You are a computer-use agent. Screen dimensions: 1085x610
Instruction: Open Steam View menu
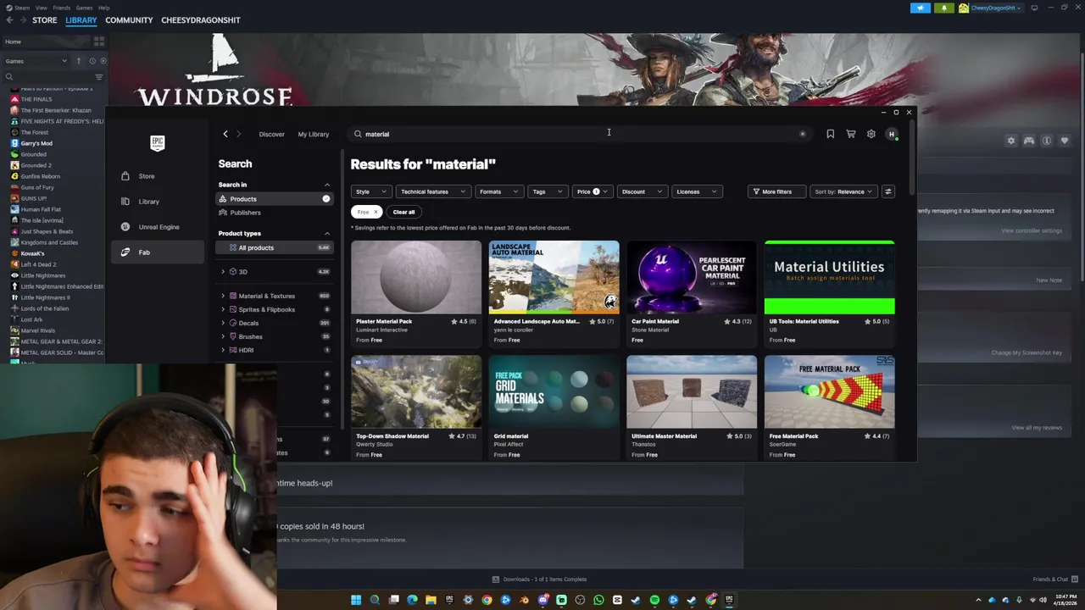[41, 8]
